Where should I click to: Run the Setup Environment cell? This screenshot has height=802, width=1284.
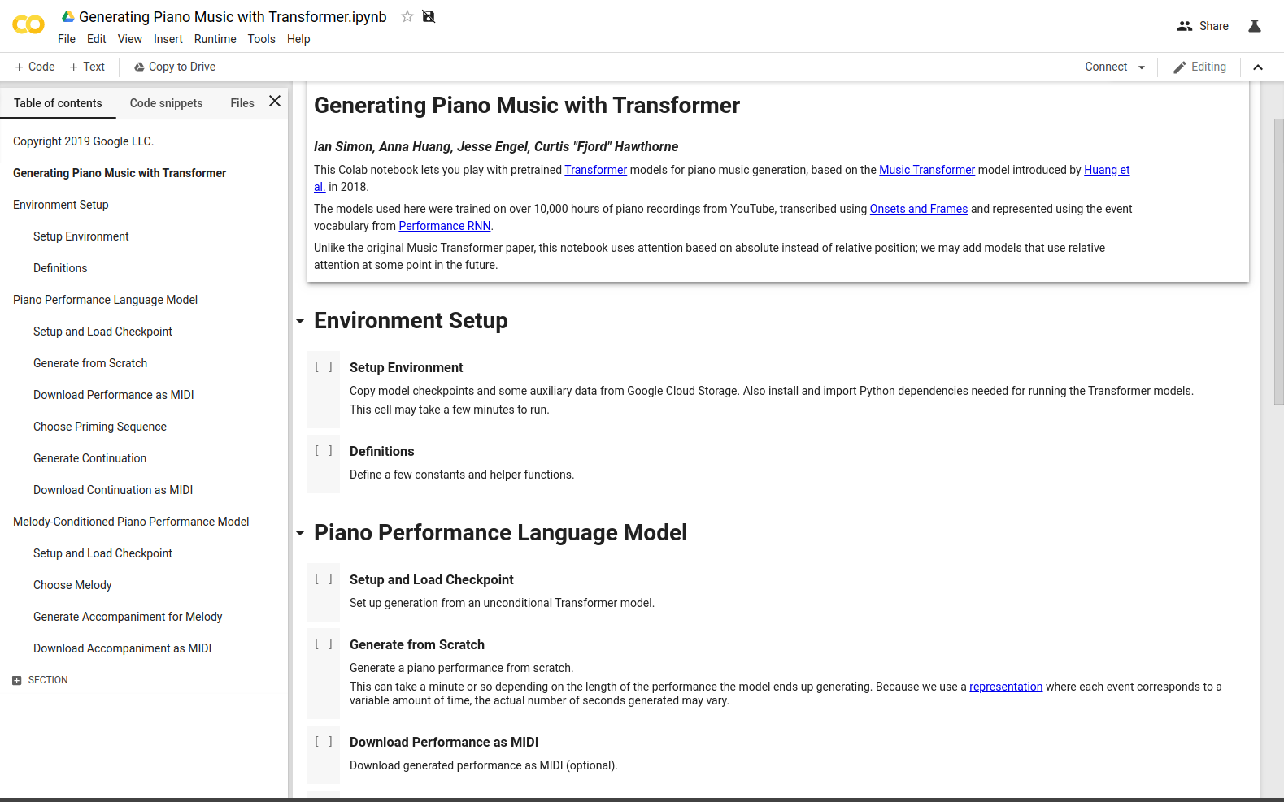[x=324, y=367]
